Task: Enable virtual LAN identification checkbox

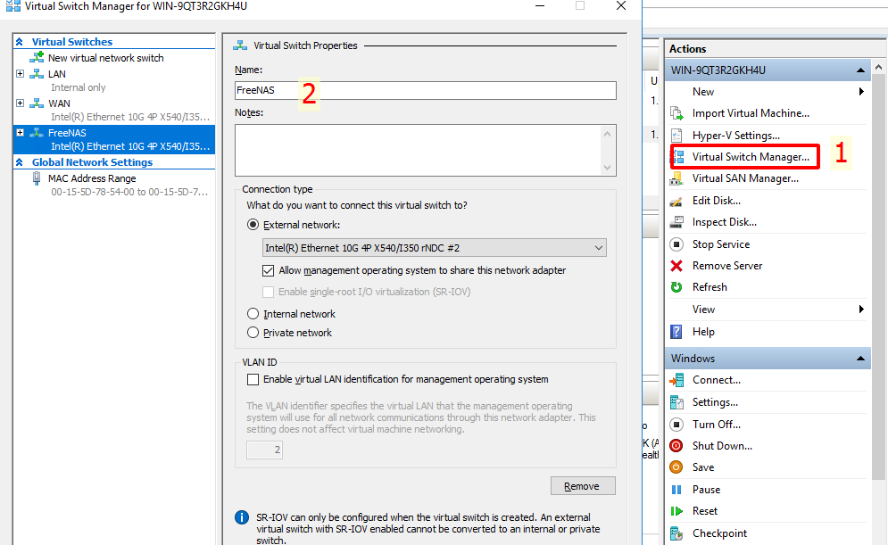Action: [253, 379]
